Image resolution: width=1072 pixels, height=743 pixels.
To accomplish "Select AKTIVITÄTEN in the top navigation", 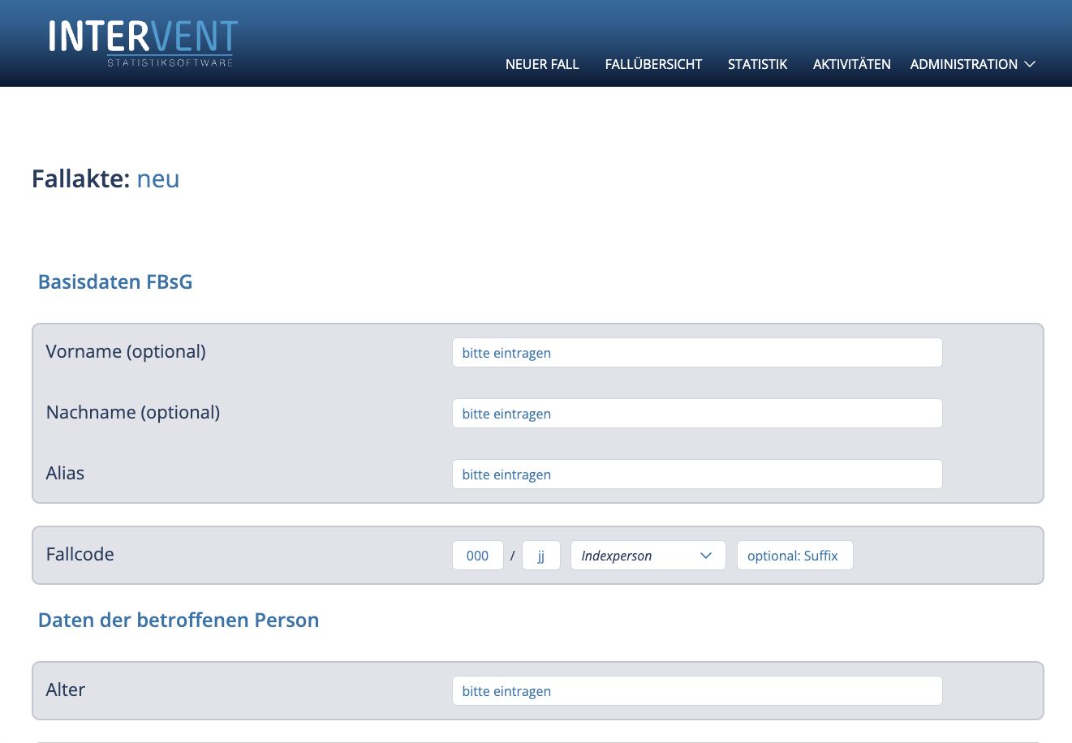I will (x=851, y=64).
